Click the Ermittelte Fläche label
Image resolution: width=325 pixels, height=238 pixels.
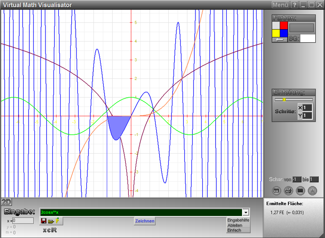point(285,204)
